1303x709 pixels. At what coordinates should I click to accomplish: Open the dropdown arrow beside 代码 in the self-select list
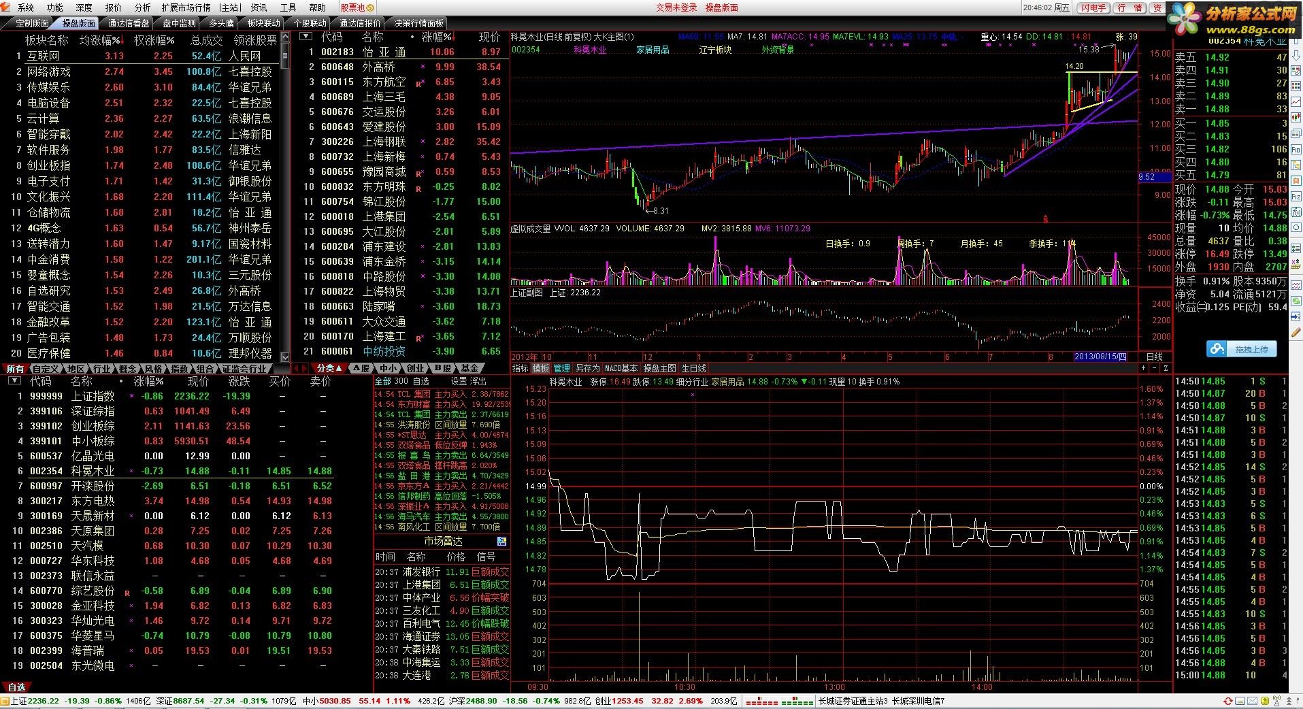tap(14, 381)
